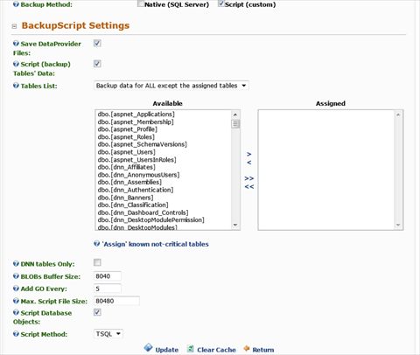
Task: Click the Available list scrollbar thumb
Action: click(x=235, y=124)
